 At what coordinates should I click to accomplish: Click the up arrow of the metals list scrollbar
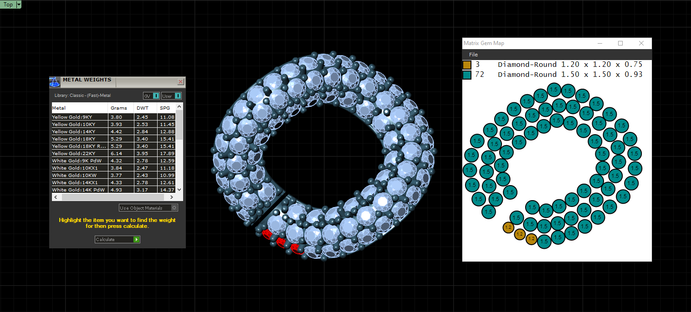pyautogui.click(x=179, y=106)
